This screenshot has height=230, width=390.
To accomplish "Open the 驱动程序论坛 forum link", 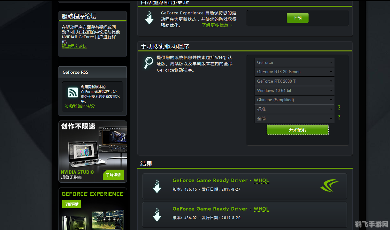I will [74, 47].
